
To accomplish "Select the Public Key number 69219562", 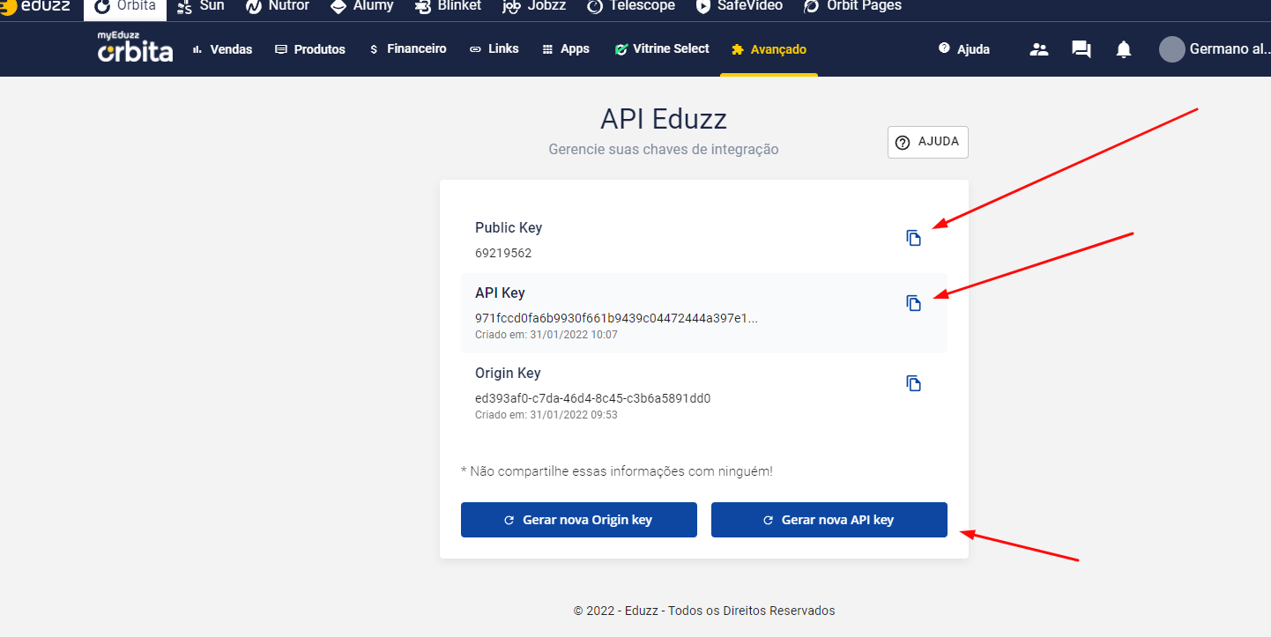I will 503,253.
